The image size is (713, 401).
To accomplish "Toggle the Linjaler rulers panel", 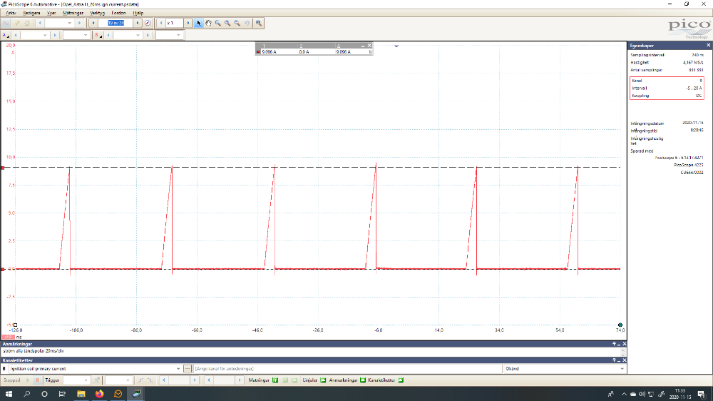I will click(323, 380).
